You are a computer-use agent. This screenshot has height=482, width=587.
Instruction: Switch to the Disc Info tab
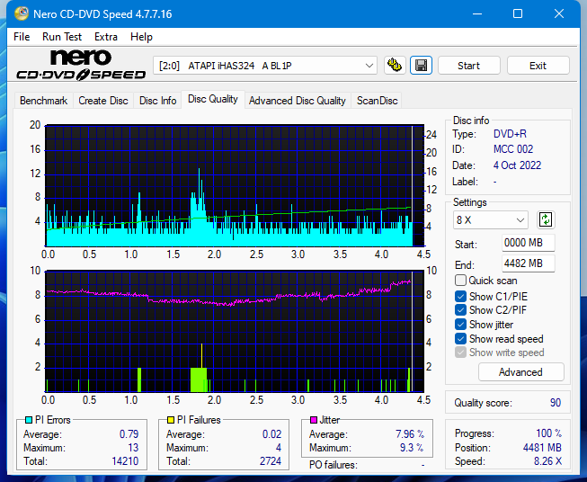157,101
